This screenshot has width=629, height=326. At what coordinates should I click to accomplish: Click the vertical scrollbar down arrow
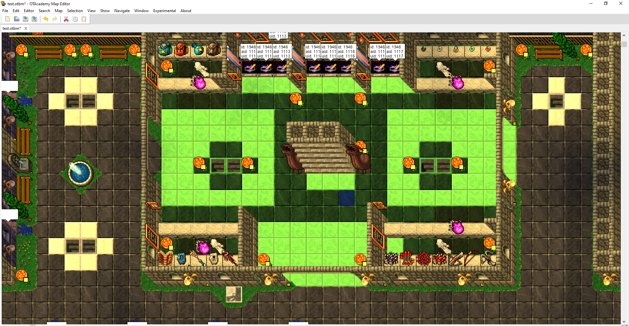pos(624,322)
